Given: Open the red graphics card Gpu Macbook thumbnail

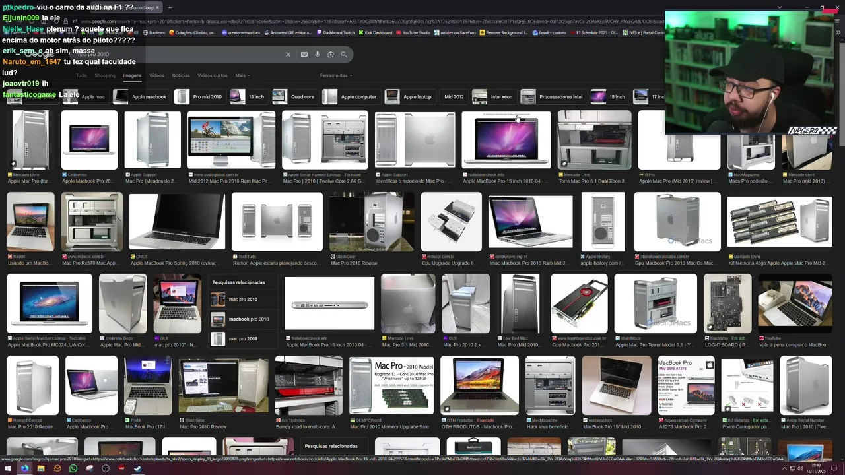Looking at the screenshot, I should (580, 303).
